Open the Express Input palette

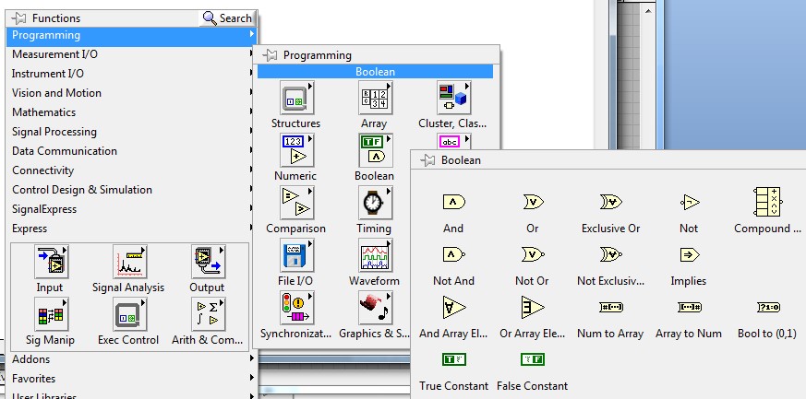click(51, 262)
